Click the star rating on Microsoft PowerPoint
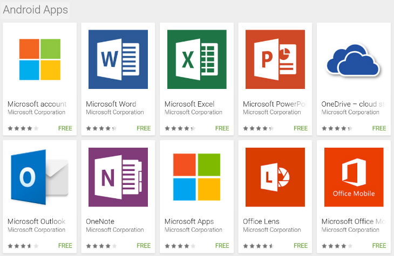 click(259, 128)
